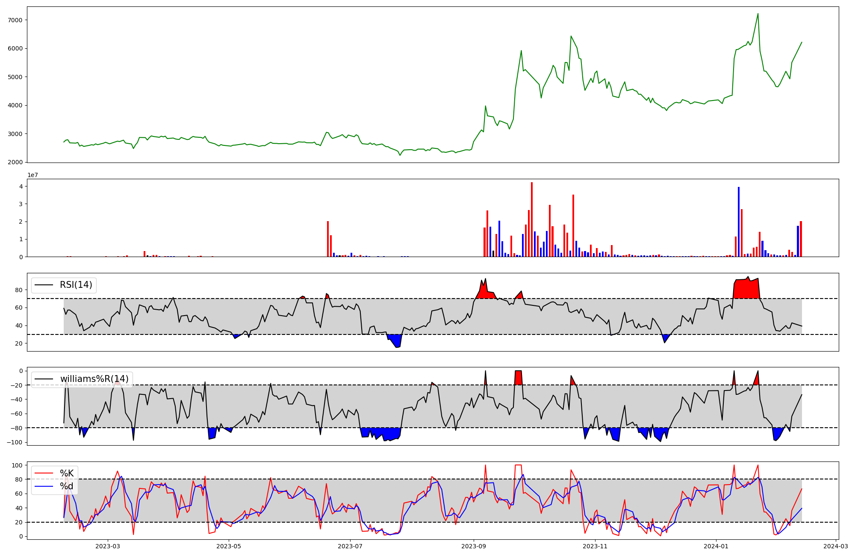
Task: Click the tallest blue volume bar
Action: coord(738,222)
